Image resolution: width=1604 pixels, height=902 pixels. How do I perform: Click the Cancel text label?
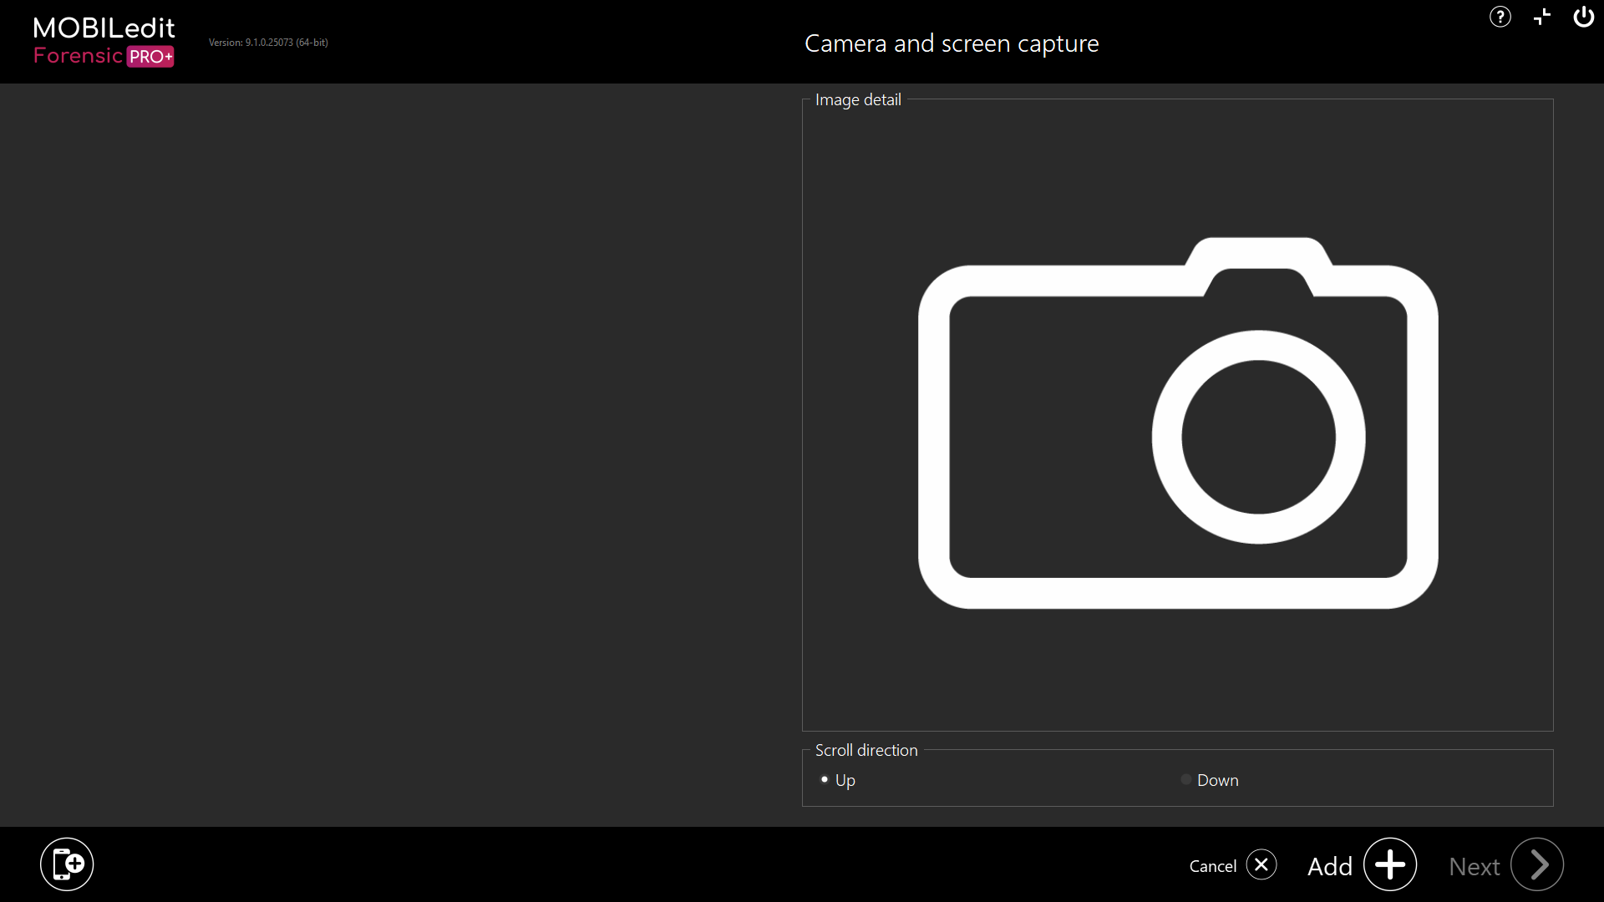click(1212, 866)
